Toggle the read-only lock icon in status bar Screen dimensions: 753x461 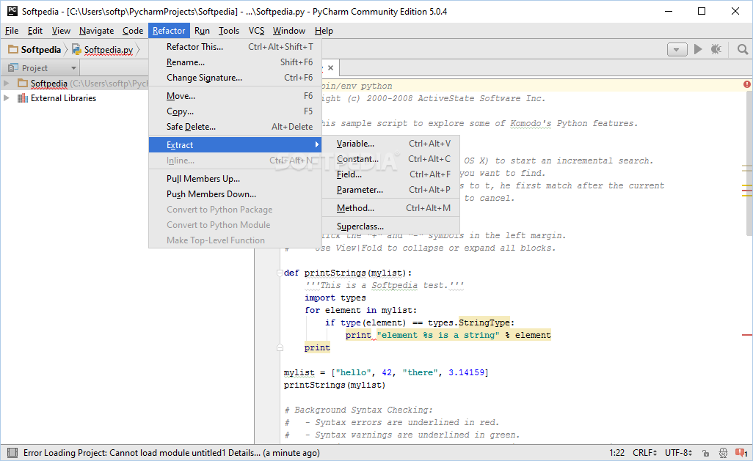click(705, 453)
